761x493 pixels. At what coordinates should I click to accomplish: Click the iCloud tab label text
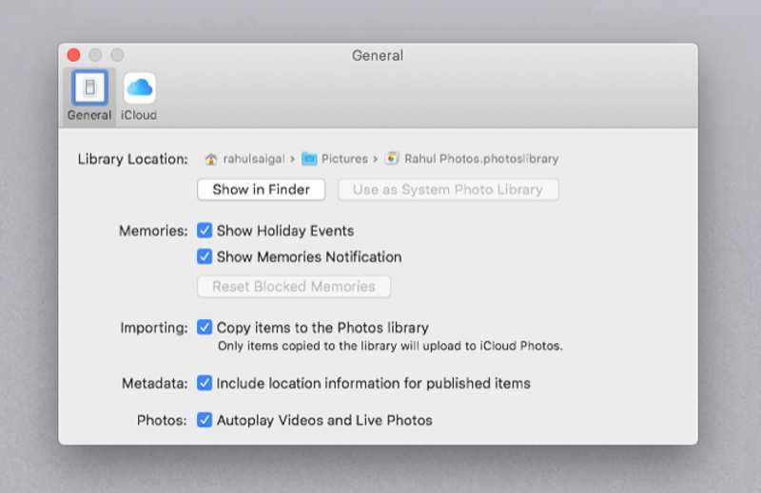139,116
